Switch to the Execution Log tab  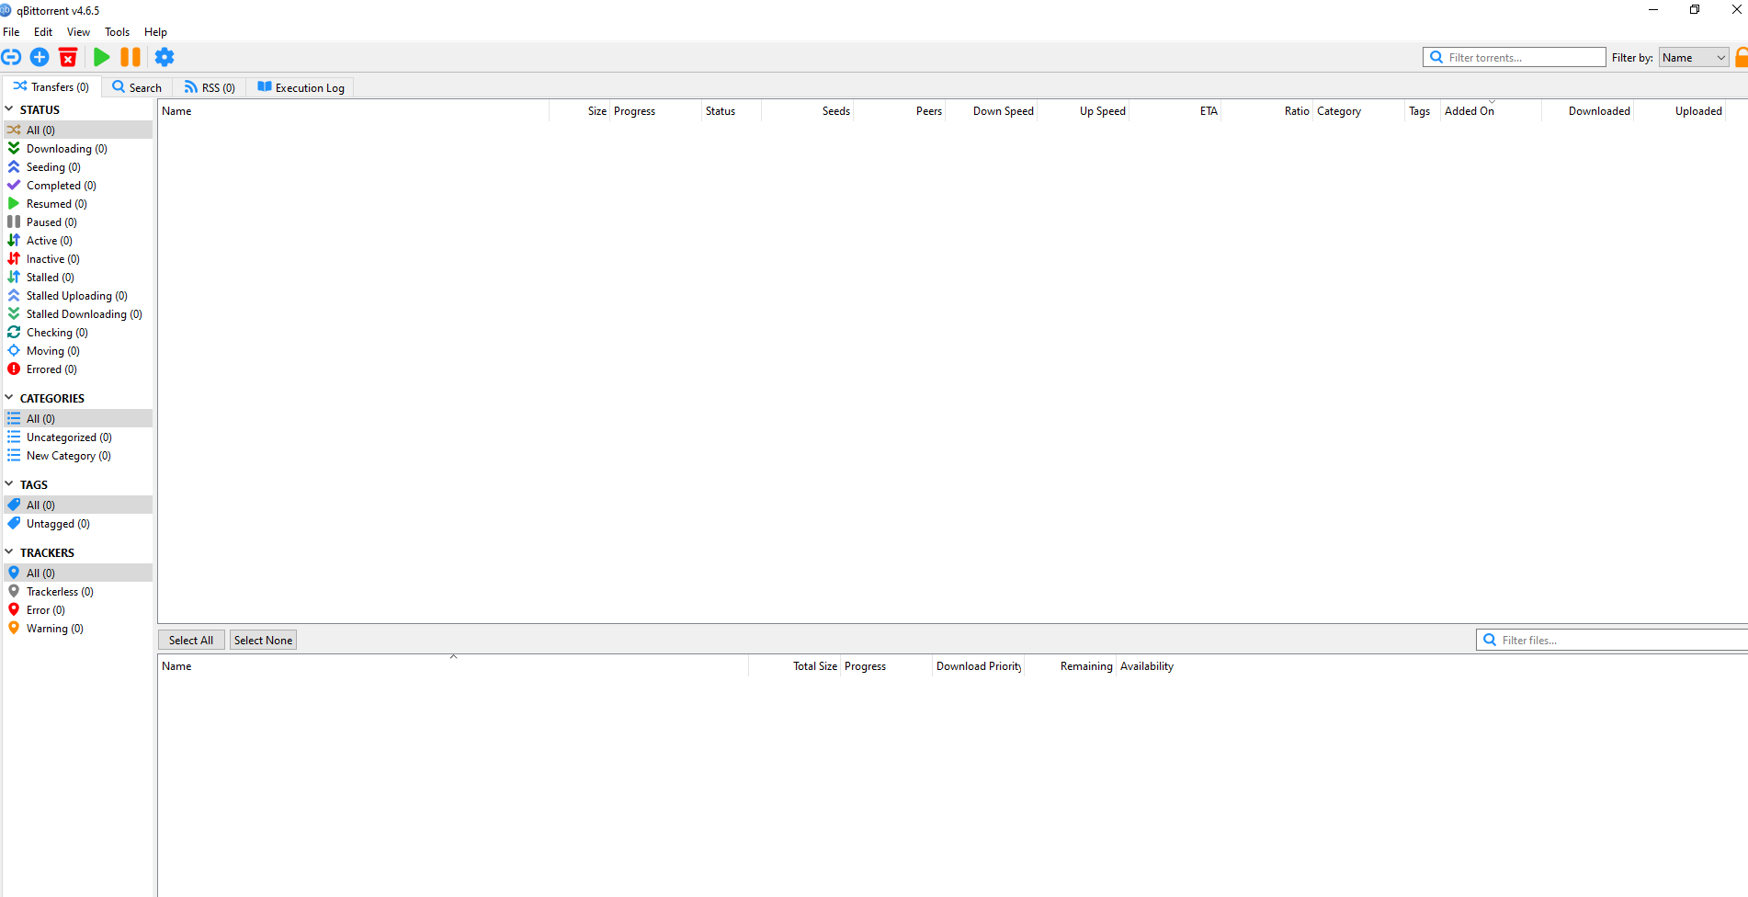pyautogui.click(x=301, y=87)
